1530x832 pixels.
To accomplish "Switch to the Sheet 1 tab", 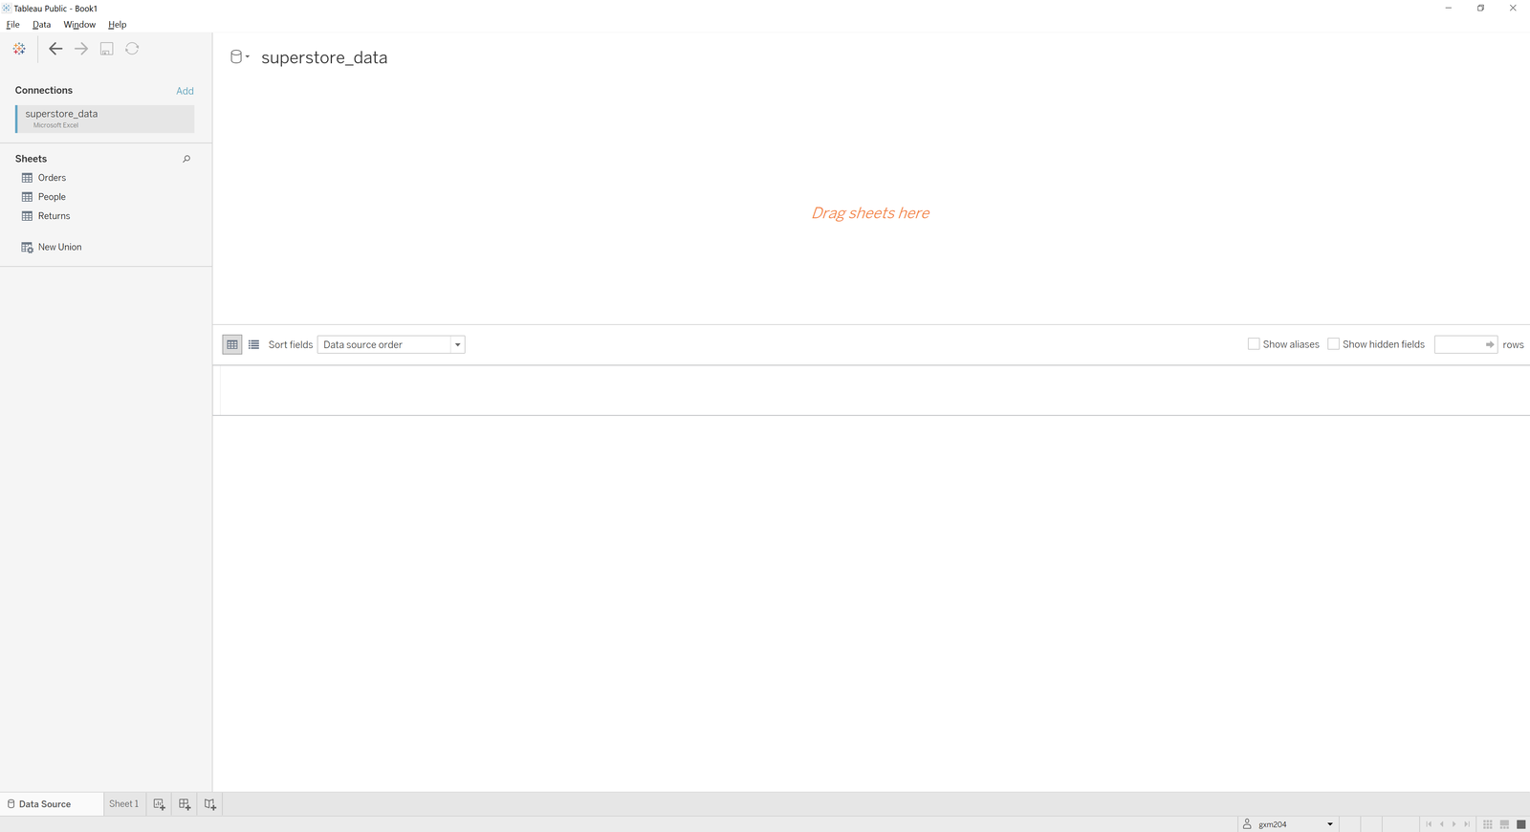I will [x=123, y=804].
